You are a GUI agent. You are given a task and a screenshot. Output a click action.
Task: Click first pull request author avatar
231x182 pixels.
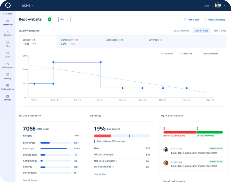[165, 149]
